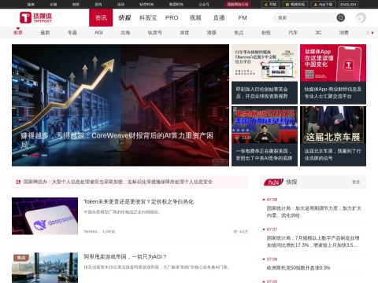Select the 深度 category
The width and height of the screenshot is (378, 283).
pyautogui.click(x=184, y=33)
